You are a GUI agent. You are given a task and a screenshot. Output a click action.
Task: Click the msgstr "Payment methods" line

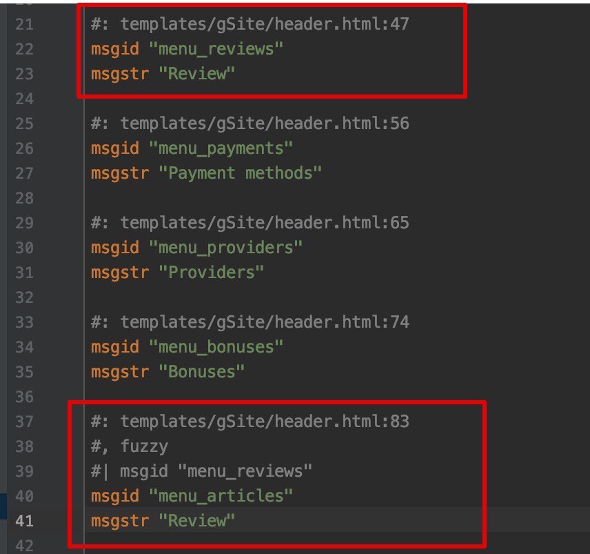pos(206,173)
